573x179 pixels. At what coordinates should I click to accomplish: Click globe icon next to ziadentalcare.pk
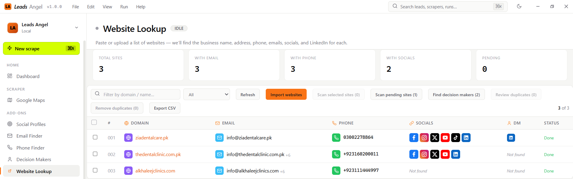(128, 138)
